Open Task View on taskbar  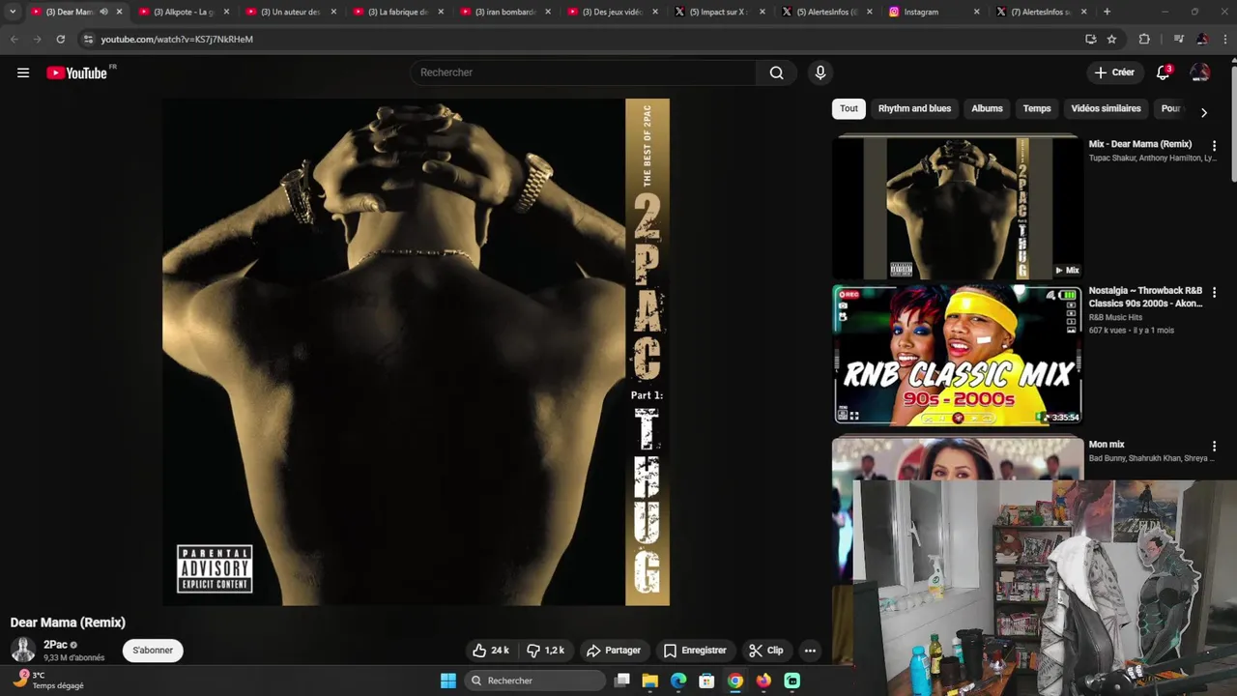622,681
